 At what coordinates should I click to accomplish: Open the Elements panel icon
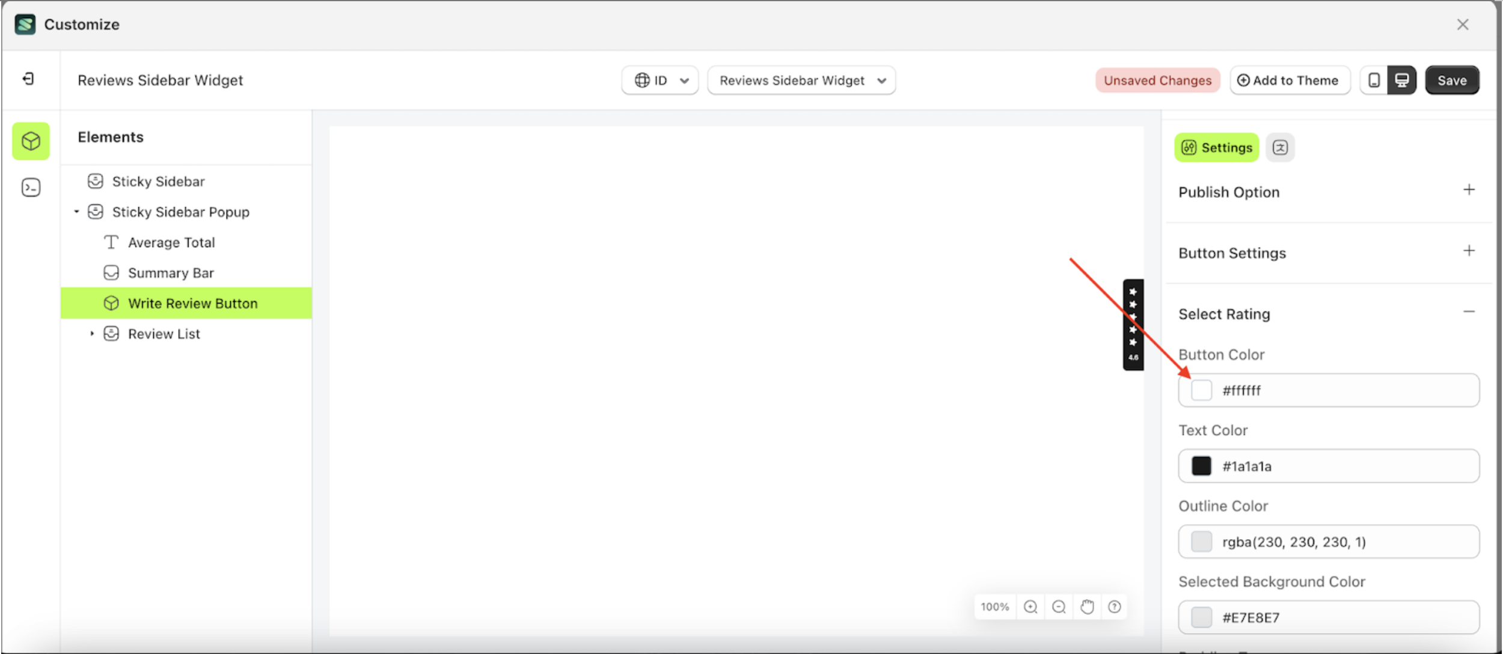[x=30, y=141]
